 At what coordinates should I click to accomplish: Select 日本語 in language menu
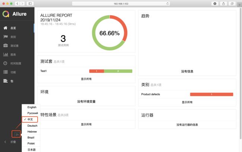[x=31, y=149]
